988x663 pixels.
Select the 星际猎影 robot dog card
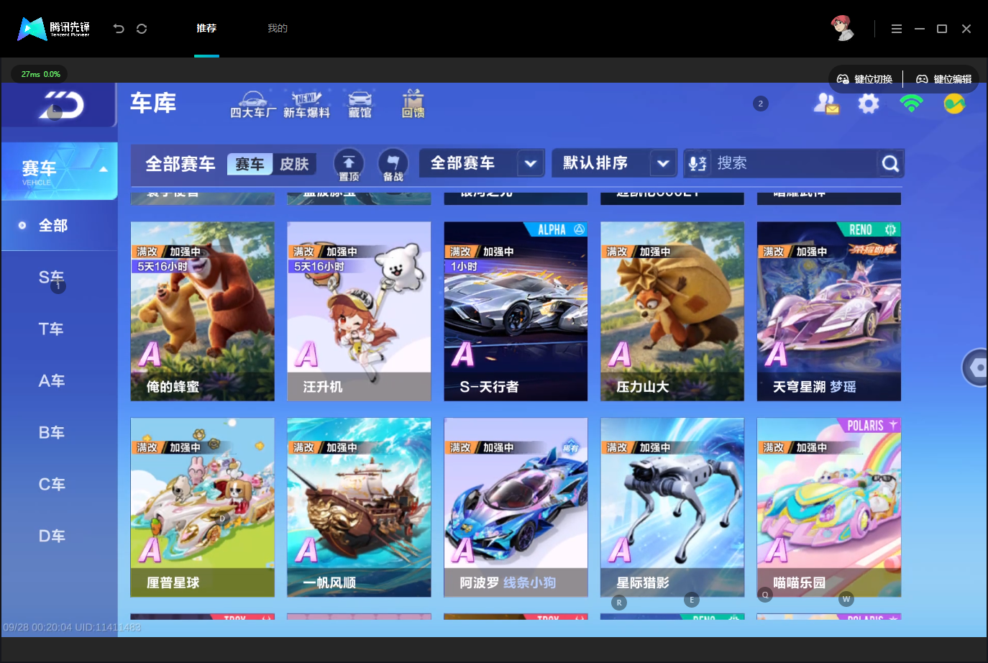[x=672, y=507]
